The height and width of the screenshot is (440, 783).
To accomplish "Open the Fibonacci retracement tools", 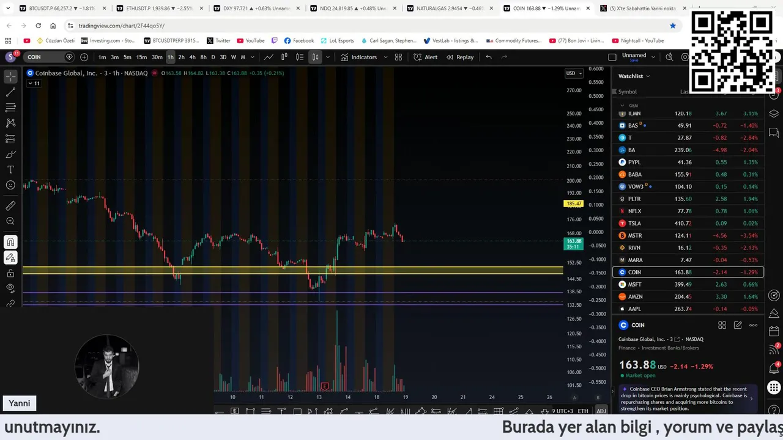I will click(10, 108).
